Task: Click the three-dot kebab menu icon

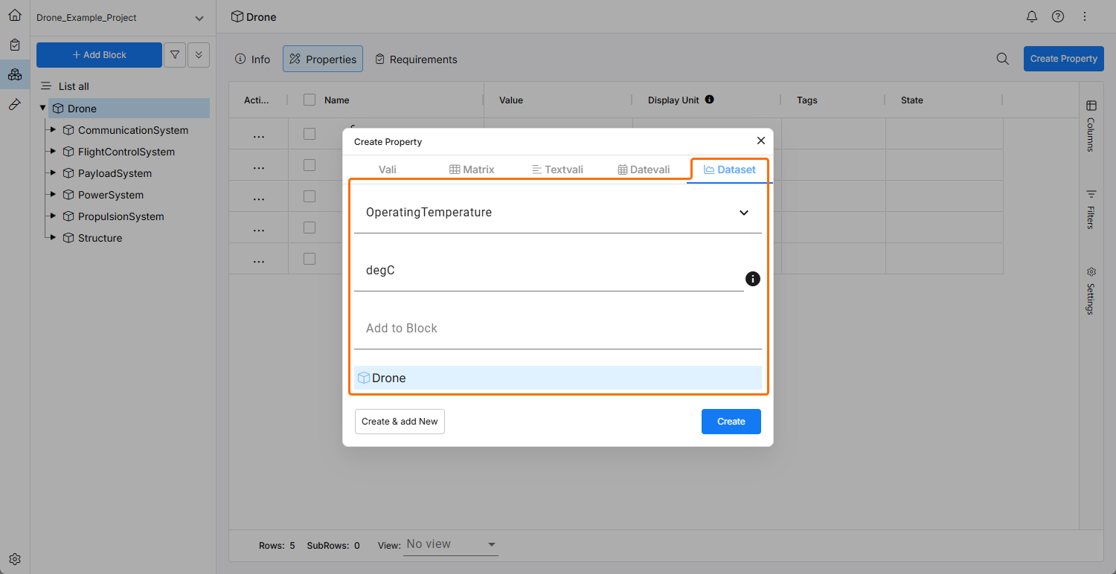Action: (x=1084, y=16)
